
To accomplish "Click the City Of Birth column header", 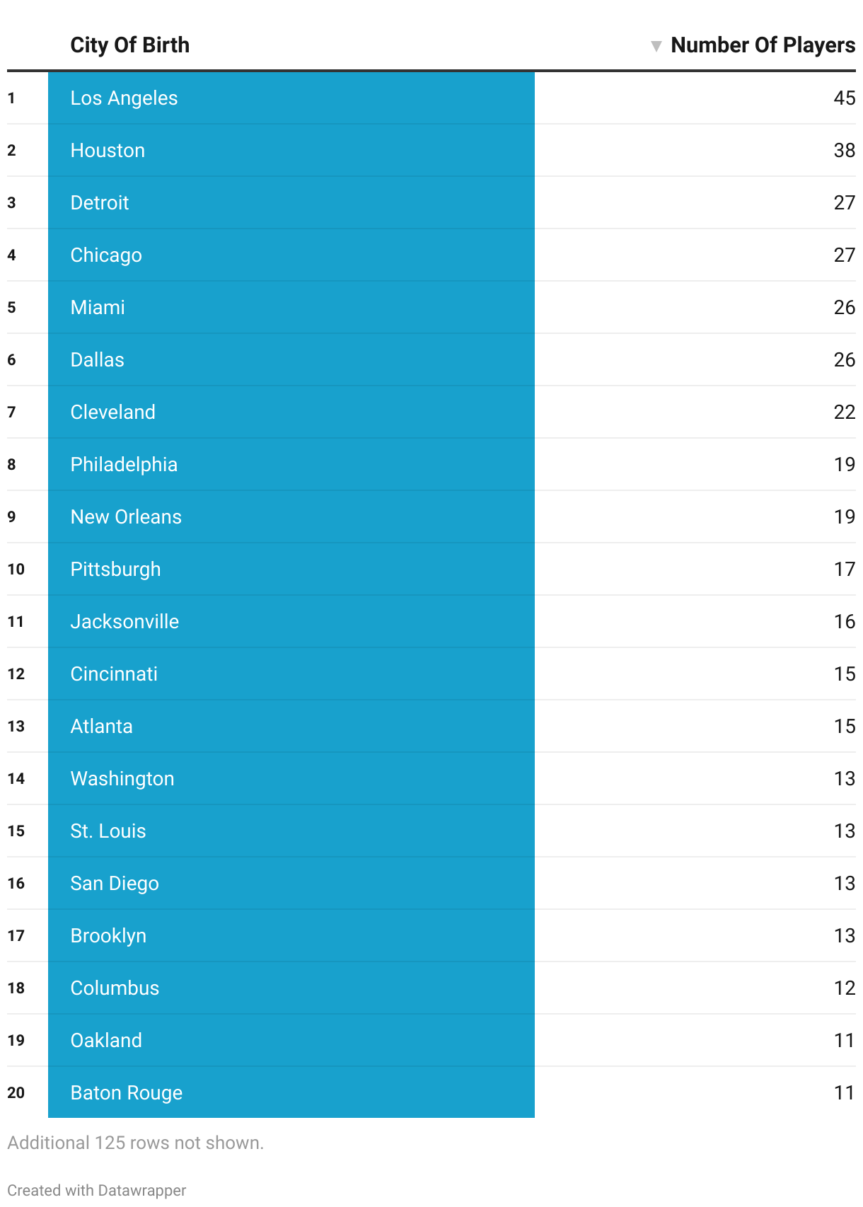I will (130, 45).
